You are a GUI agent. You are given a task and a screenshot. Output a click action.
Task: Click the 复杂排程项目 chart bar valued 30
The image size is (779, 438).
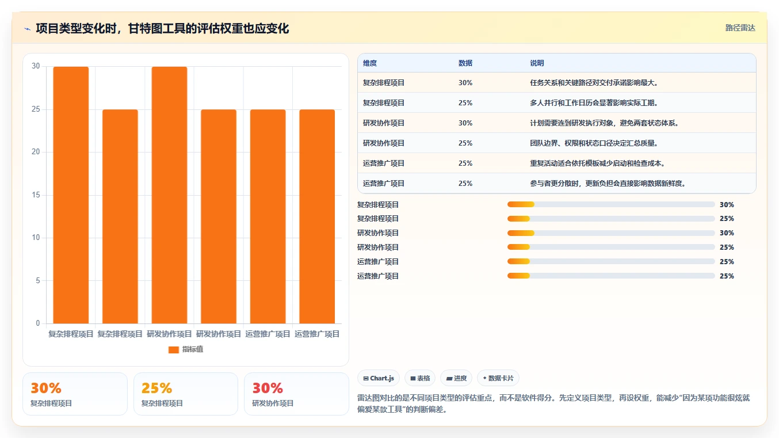(x=71, y=195)
